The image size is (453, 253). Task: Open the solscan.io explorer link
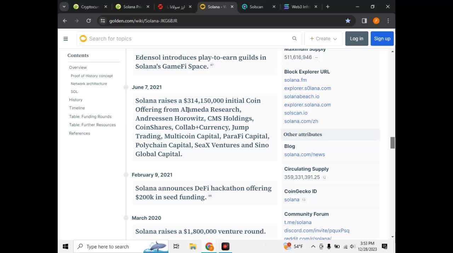pyautogui.click(x=296, y=113)
